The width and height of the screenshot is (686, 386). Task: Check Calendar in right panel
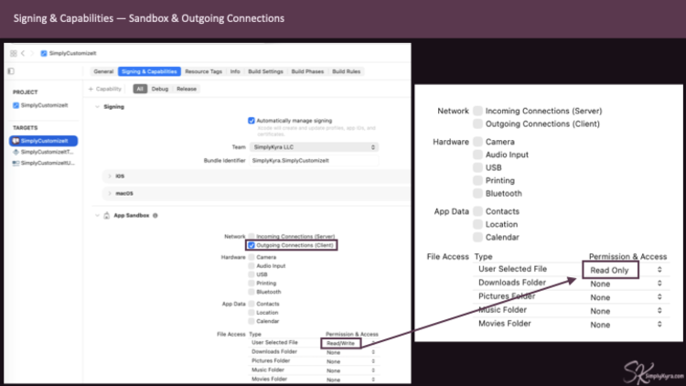[477, 237]
